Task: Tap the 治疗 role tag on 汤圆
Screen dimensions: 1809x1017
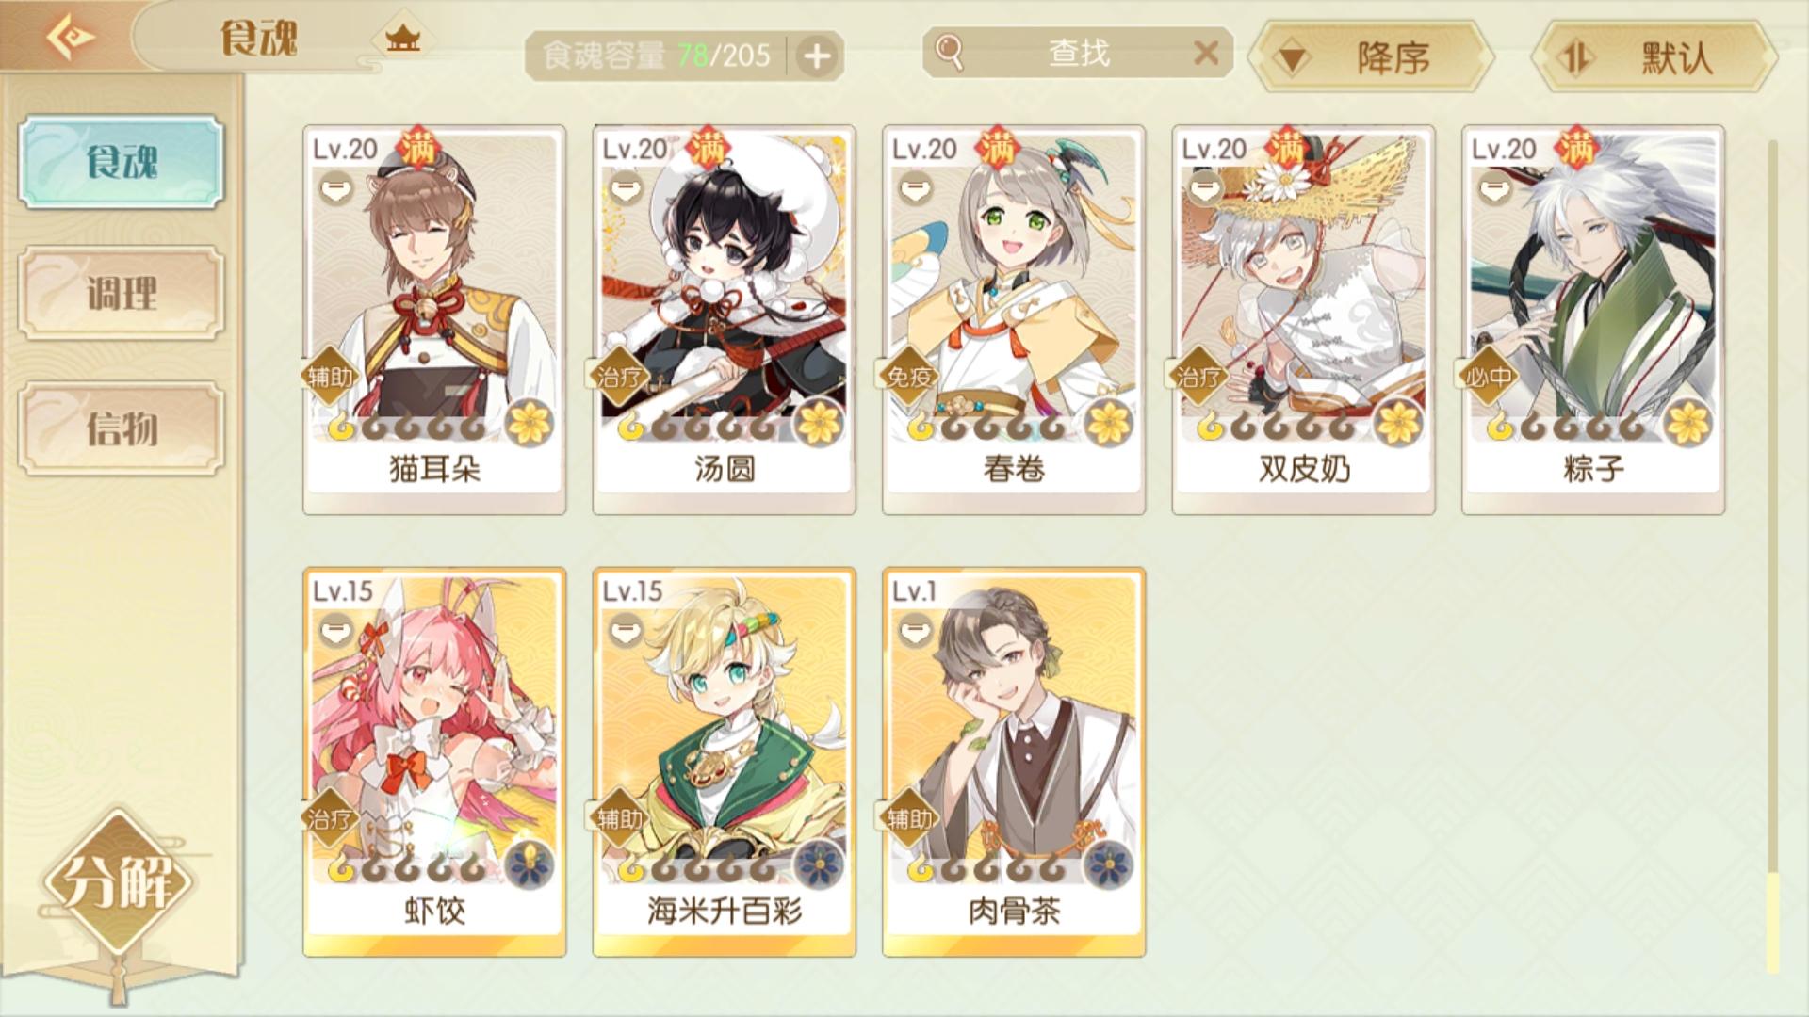Action: point(619,377)
